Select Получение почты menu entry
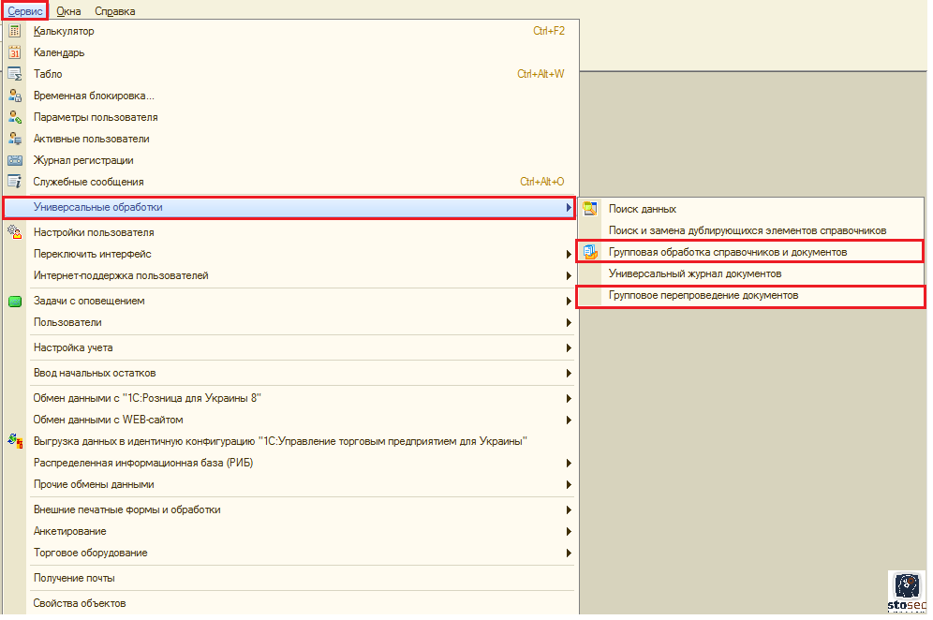This screenshot has height=620, width=933. [x=74, y=578]
